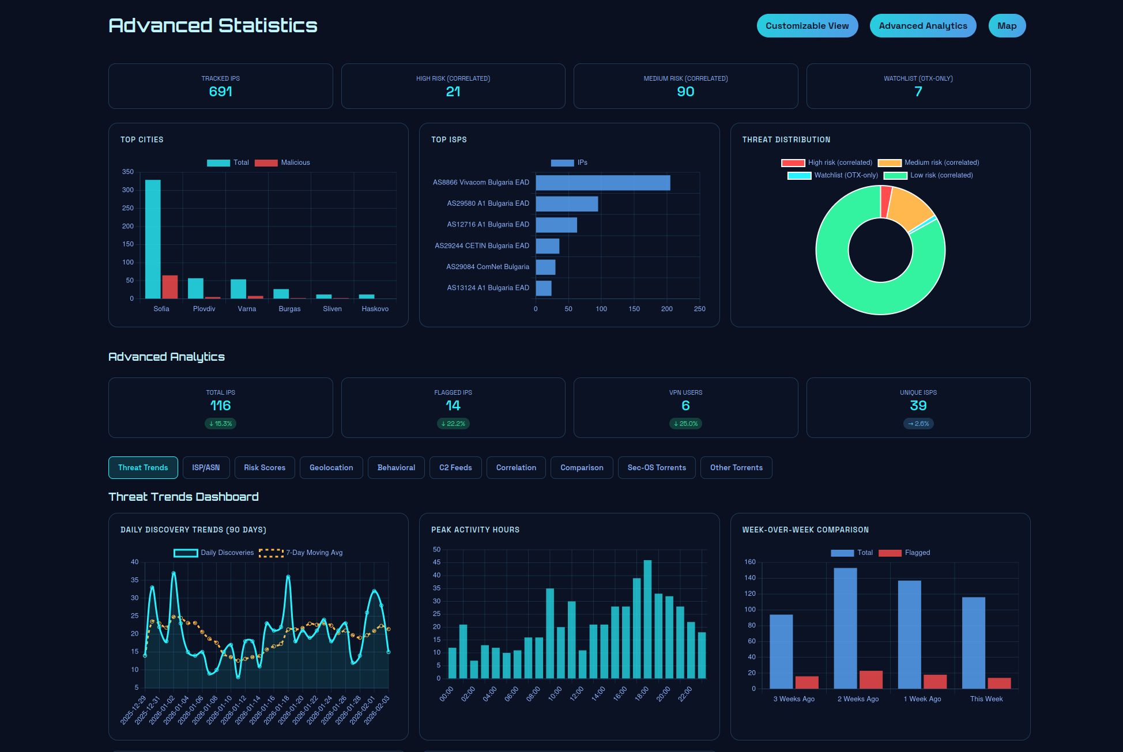The width and height of the screenshot is (1123, 752).
Task: Switch to the ISP/ASN tab
Action: [x=206, y=467]
